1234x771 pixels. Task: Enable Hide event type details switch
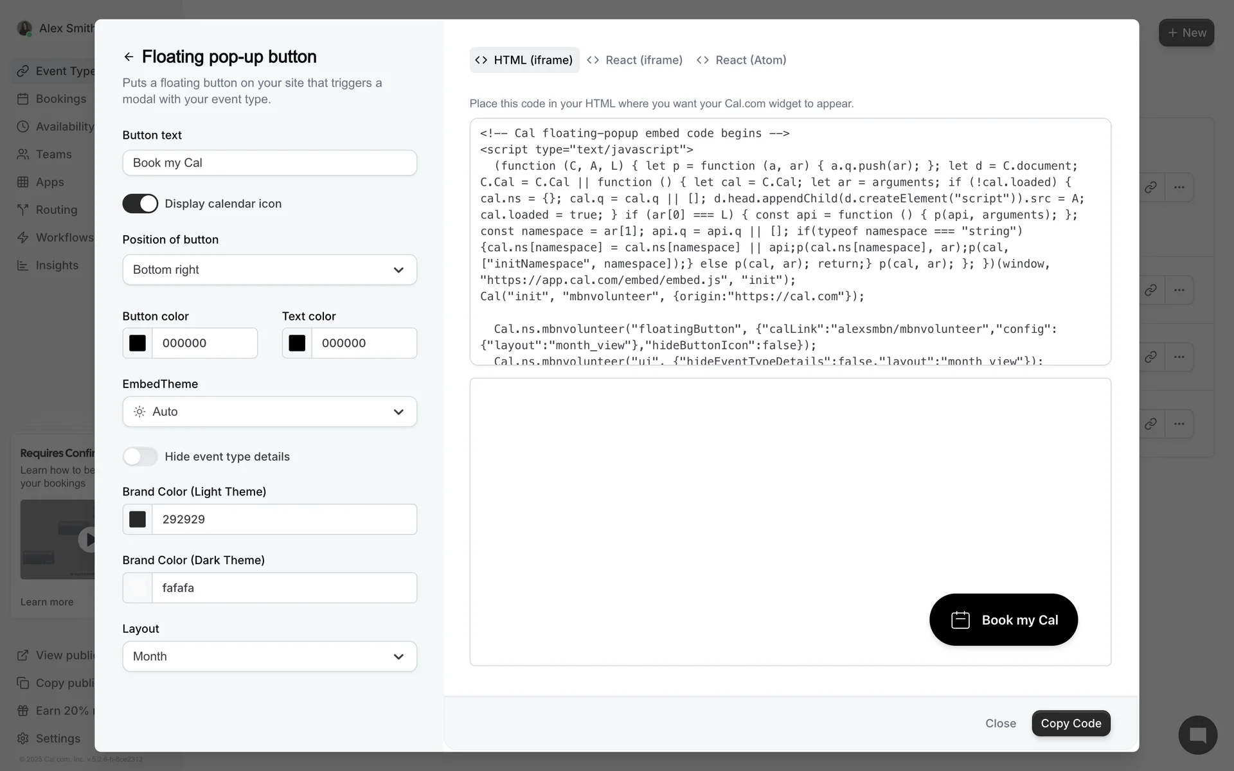(140, 457)
